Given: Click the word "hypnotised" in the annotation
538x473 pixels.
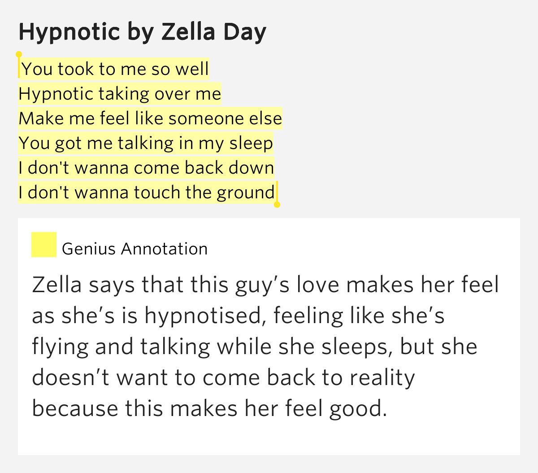Looking at the screenshot, I should 203,315.
